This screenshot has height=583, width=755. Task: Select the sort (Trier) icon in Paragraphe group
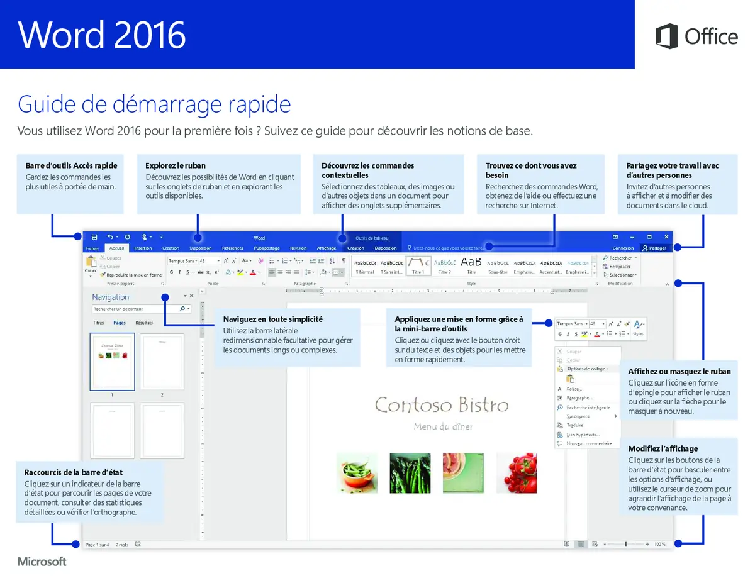[x=332, y=260]
